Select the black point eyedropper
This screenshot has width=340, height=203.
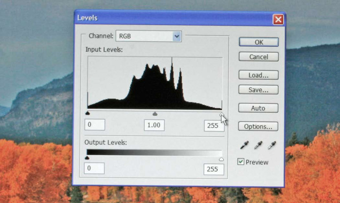tap(245, 145)
